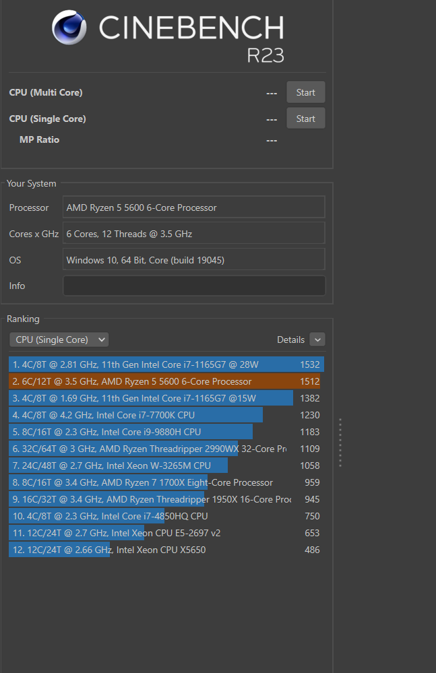Start the CPU Single Core benchmark

pos(305,119)
